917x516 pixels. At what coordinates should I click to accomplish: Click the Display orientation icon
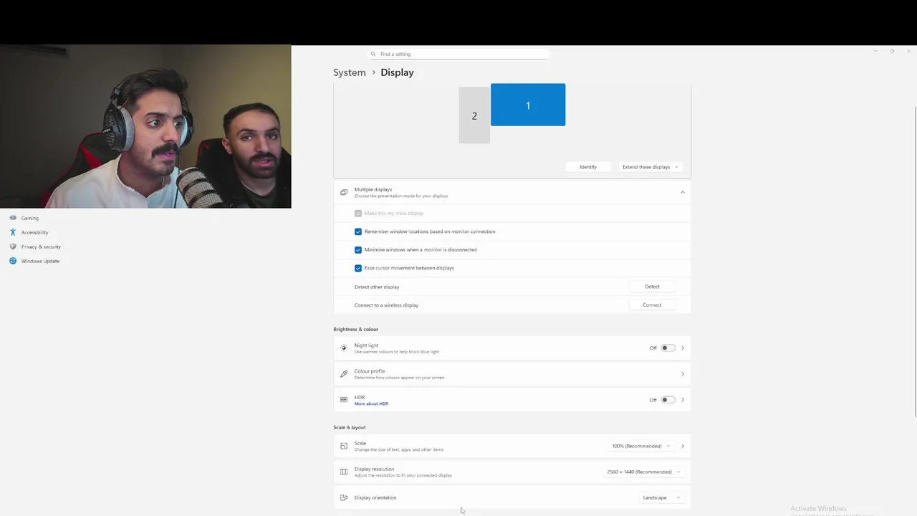344,497
